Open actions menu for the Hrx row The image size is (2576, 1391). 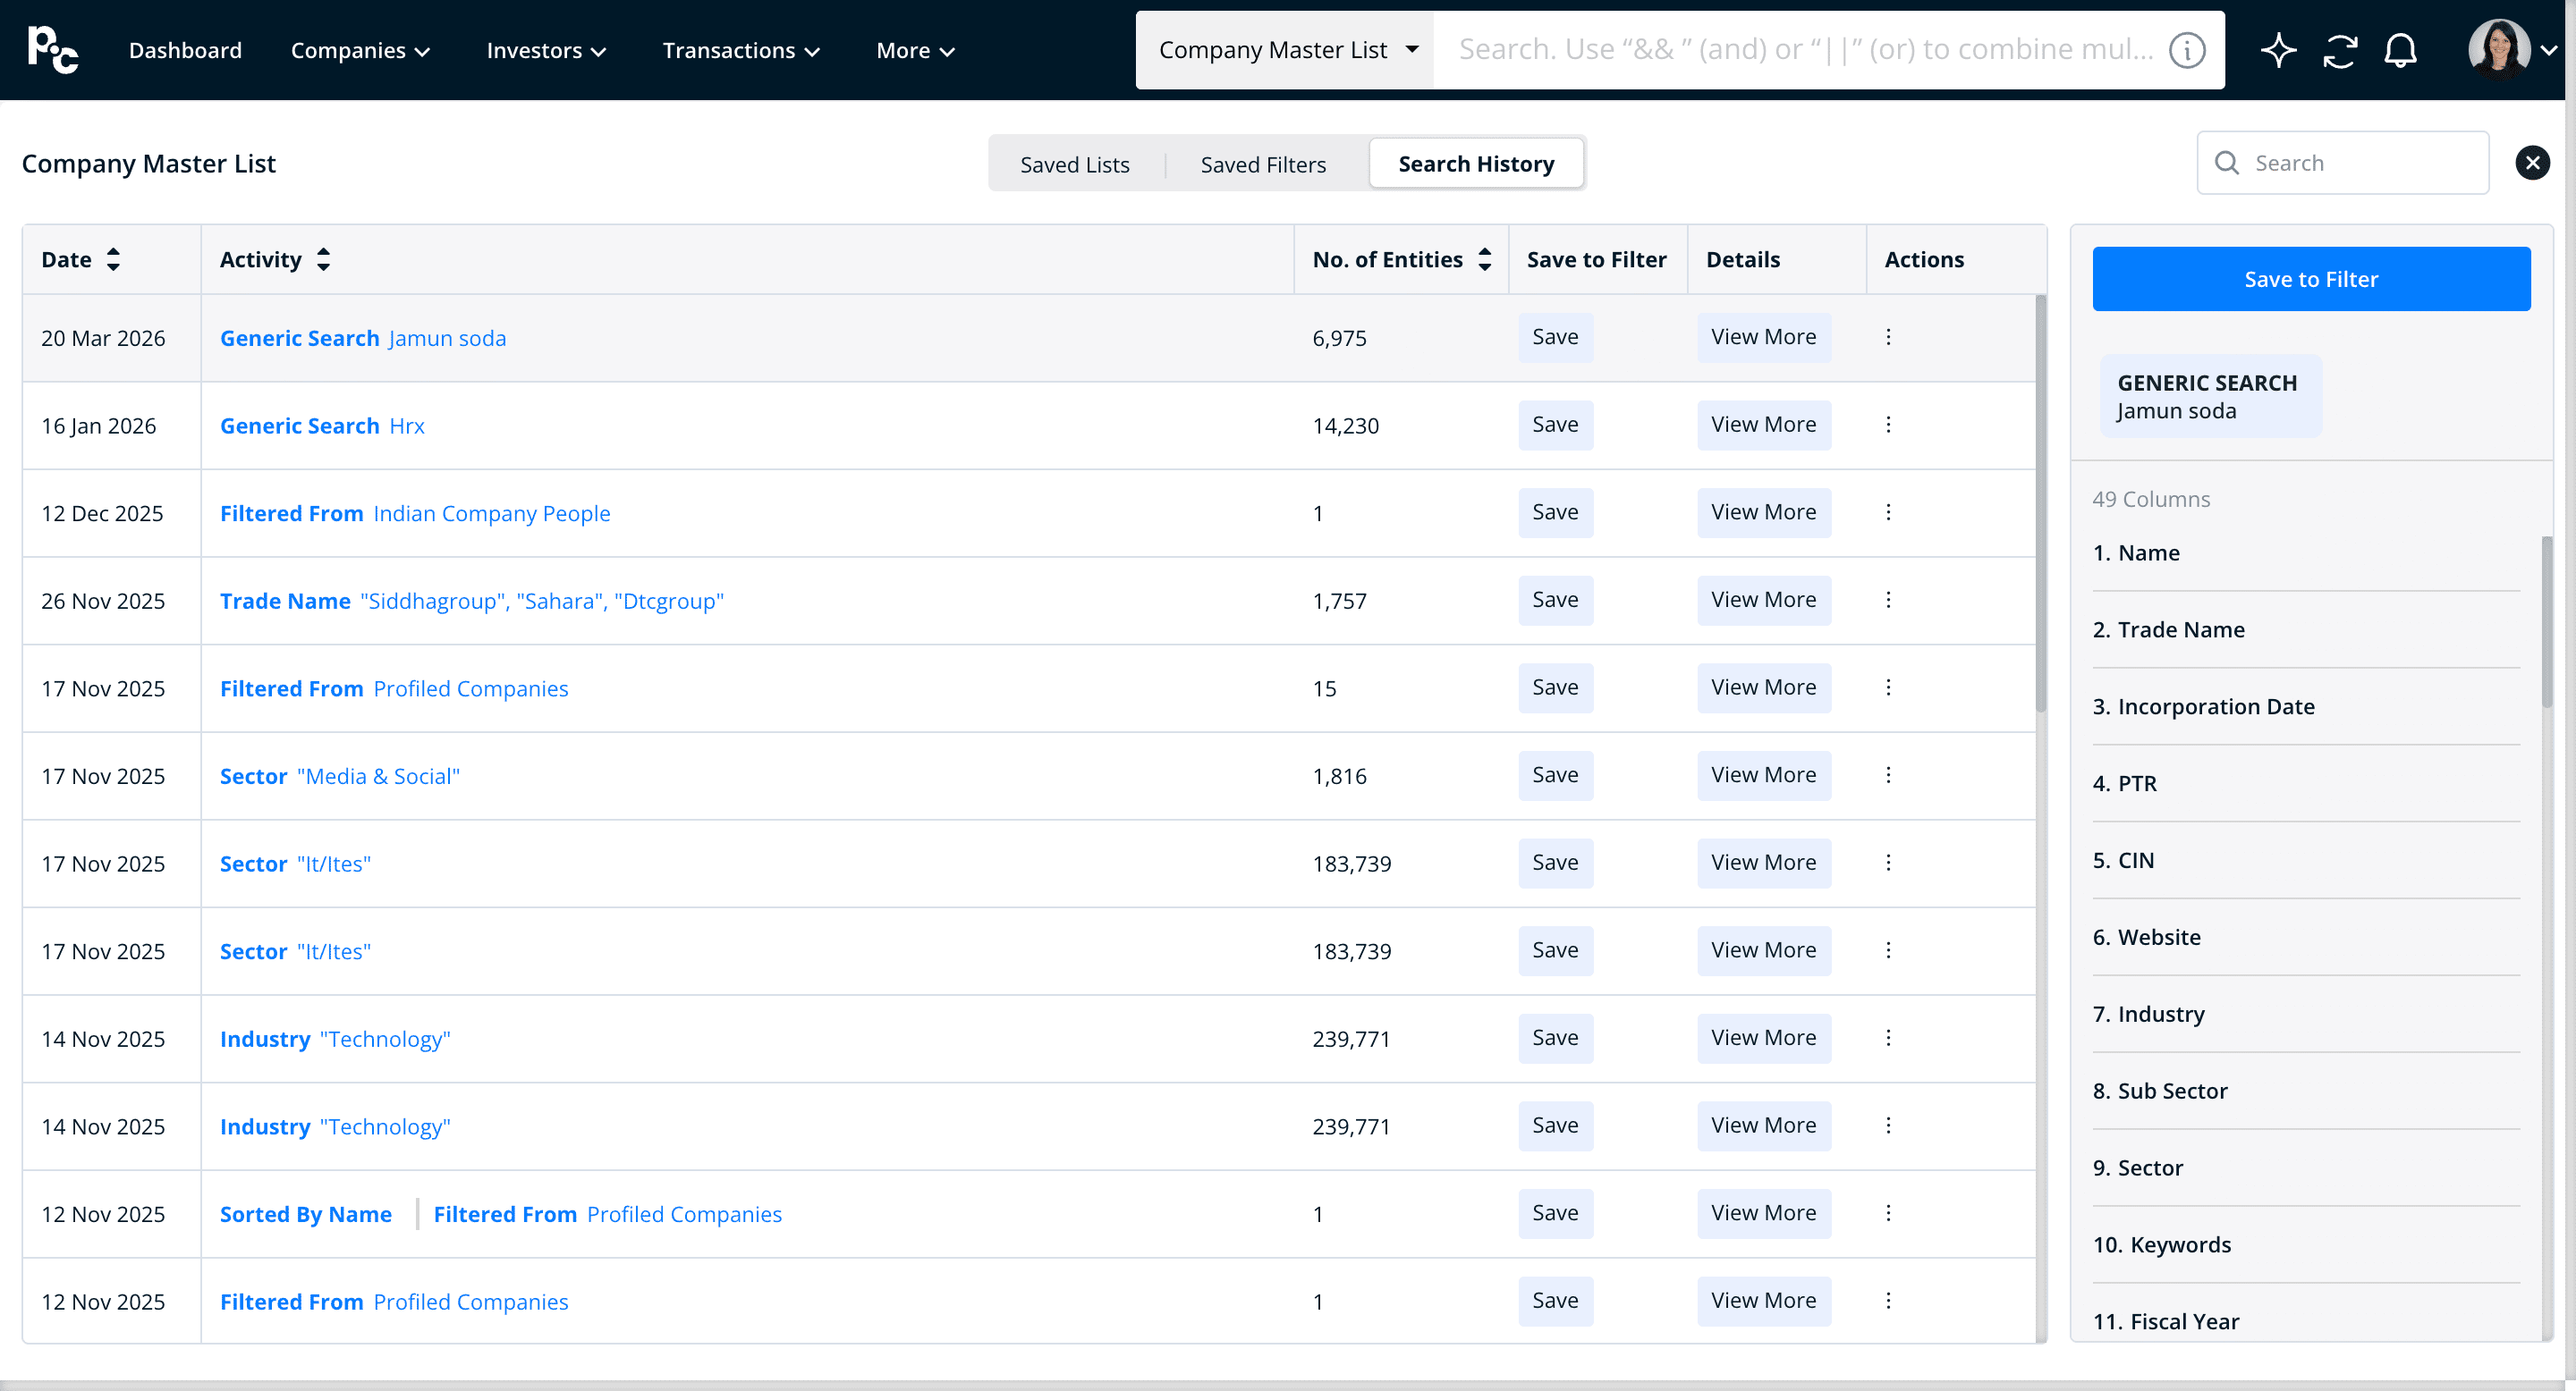(1888, 425)
